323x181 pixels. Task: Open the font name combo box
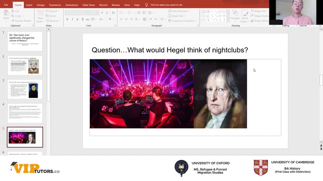[x=77, y=13]
